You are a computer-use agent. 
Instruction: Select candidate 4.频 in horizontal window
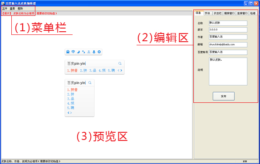(102, 71)
